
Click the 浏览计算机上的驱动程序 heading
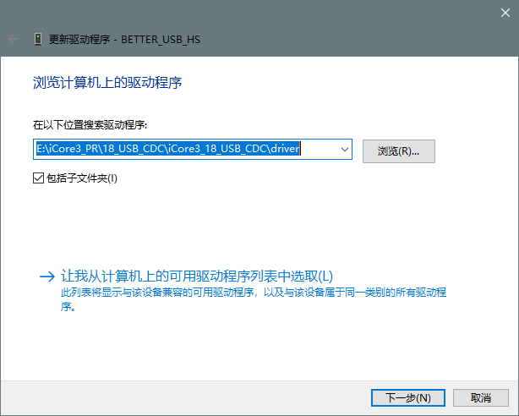pos(107,83)
